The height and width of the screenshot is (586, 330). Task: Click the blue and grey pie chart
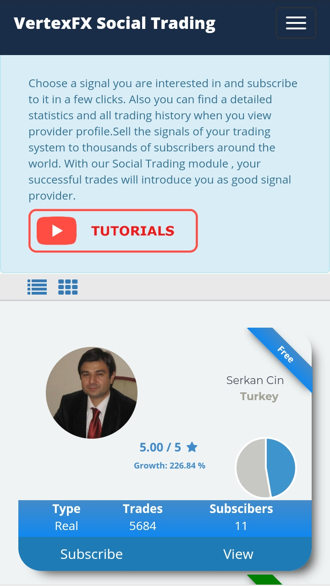tap(266, 468)
